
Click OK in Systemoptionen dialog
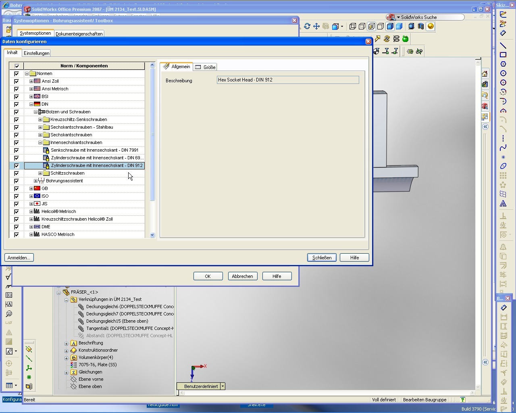point(208,276)
